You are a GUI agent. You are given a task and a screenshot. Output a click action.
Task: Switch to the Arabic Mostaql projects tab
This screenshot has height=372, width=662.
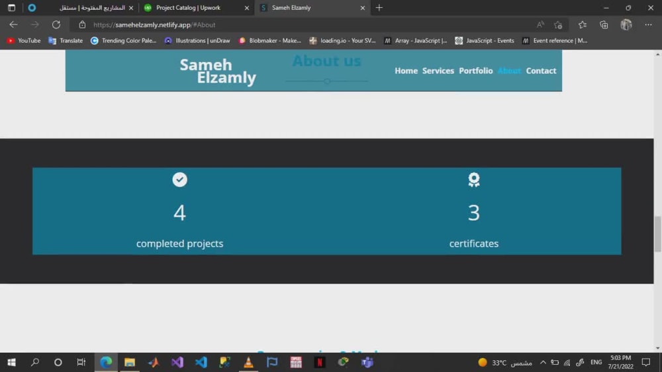(x=81, y=7)
